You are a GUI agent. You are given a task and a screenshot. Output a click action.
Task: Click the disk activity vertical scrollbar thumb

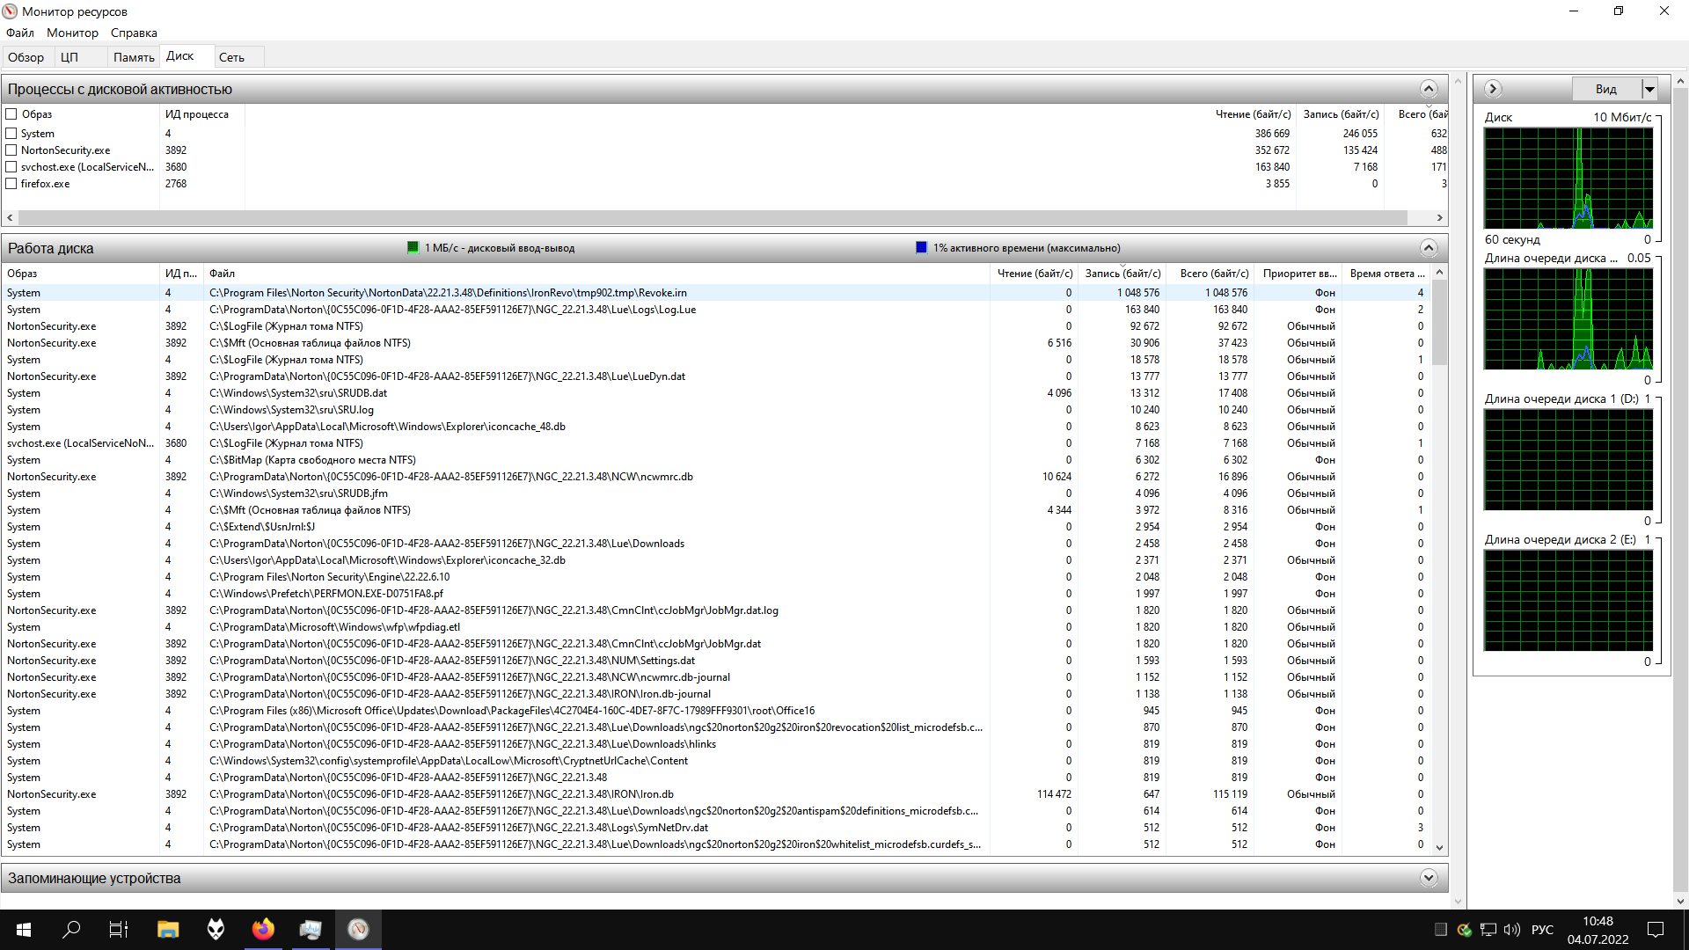click(x=1439, y=323)
